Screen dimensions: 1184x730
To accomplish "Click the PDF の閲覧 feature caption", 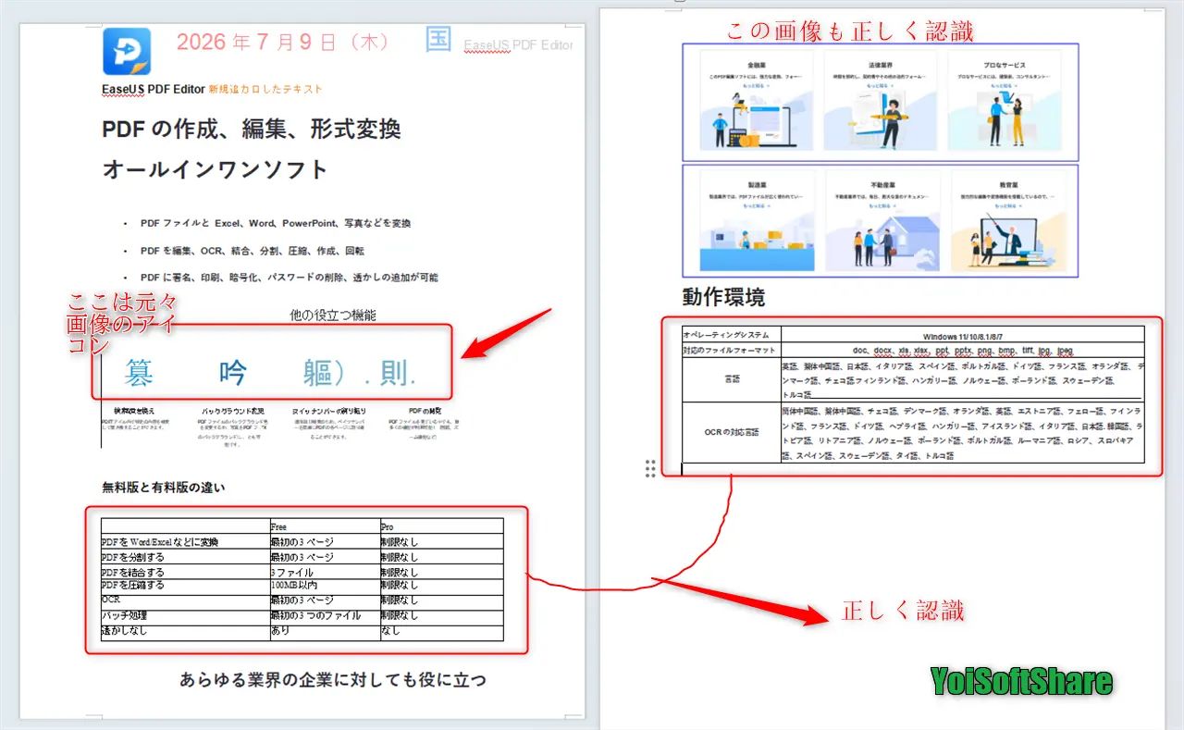I will [425, 410].
